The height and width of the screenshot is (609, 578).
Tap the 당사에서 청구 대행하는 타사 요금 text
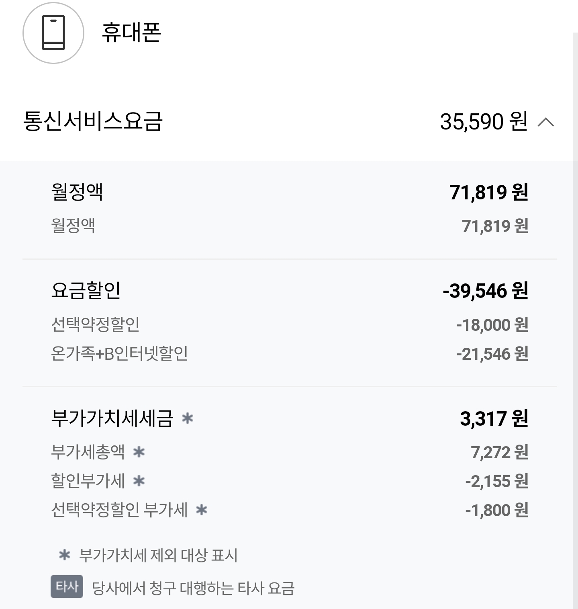pyautogui.click(x=193, y=588)
